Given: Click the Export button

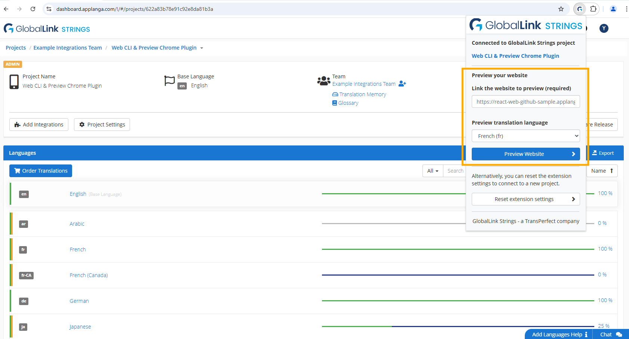Looking at the screenshot, I should [603, 153].
